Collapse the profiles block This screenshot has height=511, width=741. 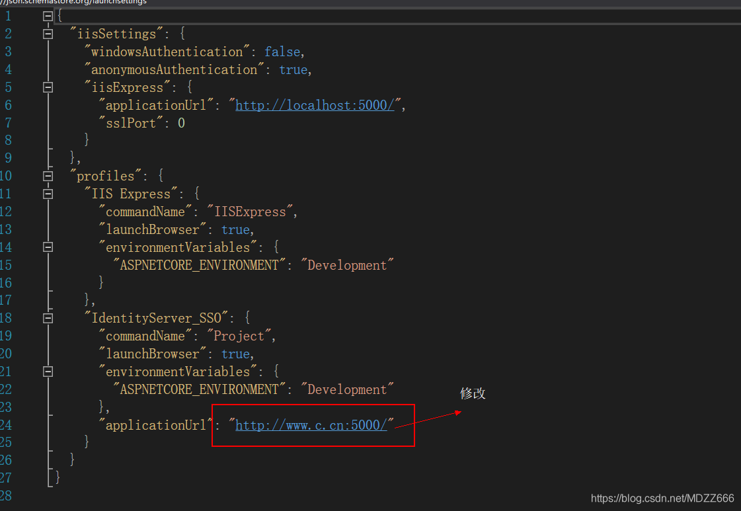click(48, 177)
